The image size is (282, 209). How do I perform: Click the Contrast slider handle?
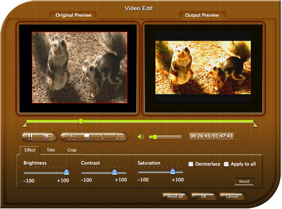coord(114,172)
